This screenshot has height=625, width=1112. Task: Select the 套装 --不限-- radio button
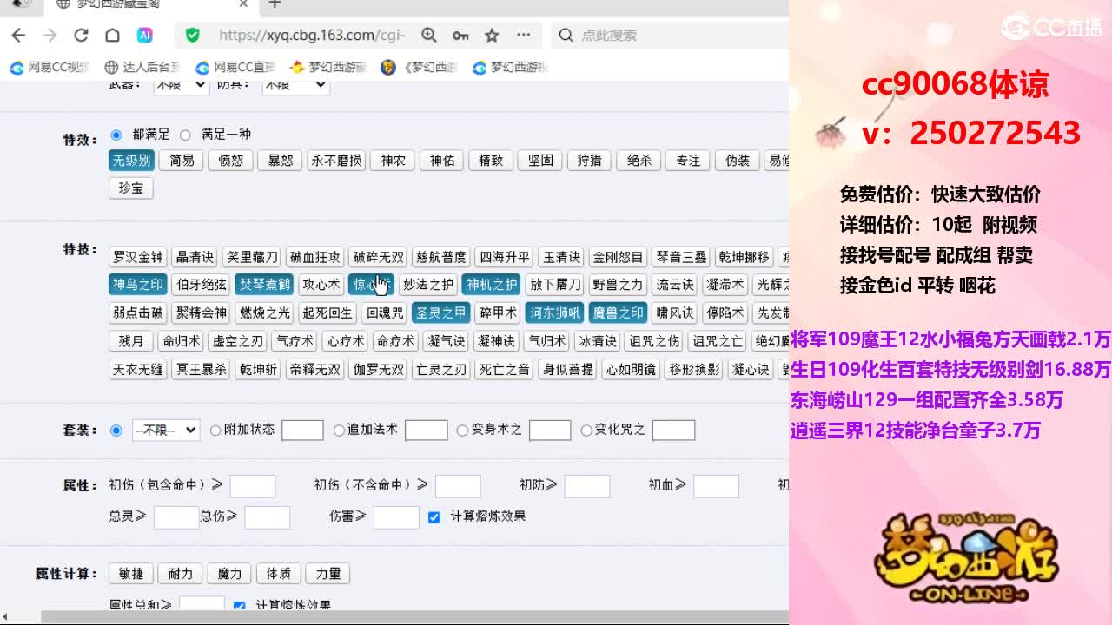click(x=116, y=430)
